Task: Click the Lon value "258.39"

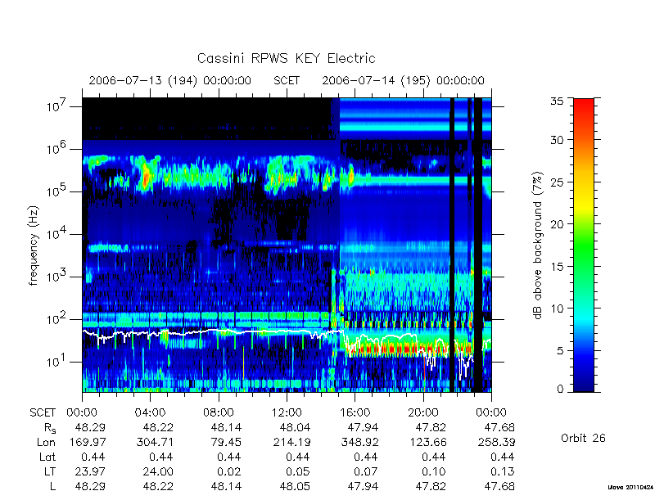Action: (496, 442)
